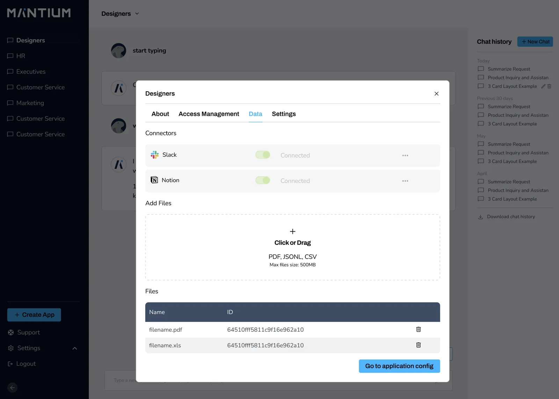Click the Name column header
The image size is (559, 399).
click(157, 312)
